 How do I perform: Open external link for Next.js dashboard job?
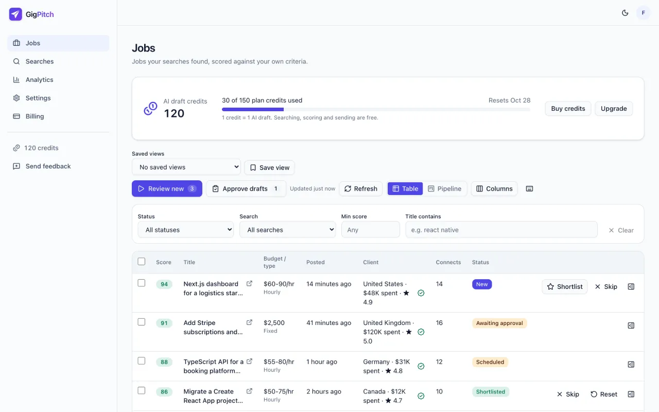pyautogui.click(x=249, y=284)
